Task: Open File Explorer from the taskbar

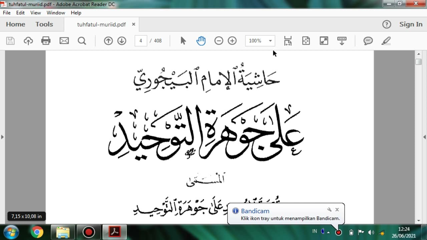Action: (63, 232)
